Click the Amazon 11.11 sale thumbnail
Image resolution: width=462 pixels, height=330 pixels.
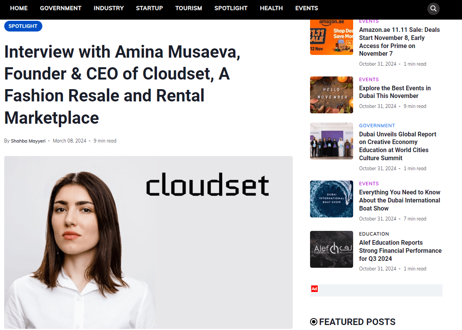click(332, 36)
